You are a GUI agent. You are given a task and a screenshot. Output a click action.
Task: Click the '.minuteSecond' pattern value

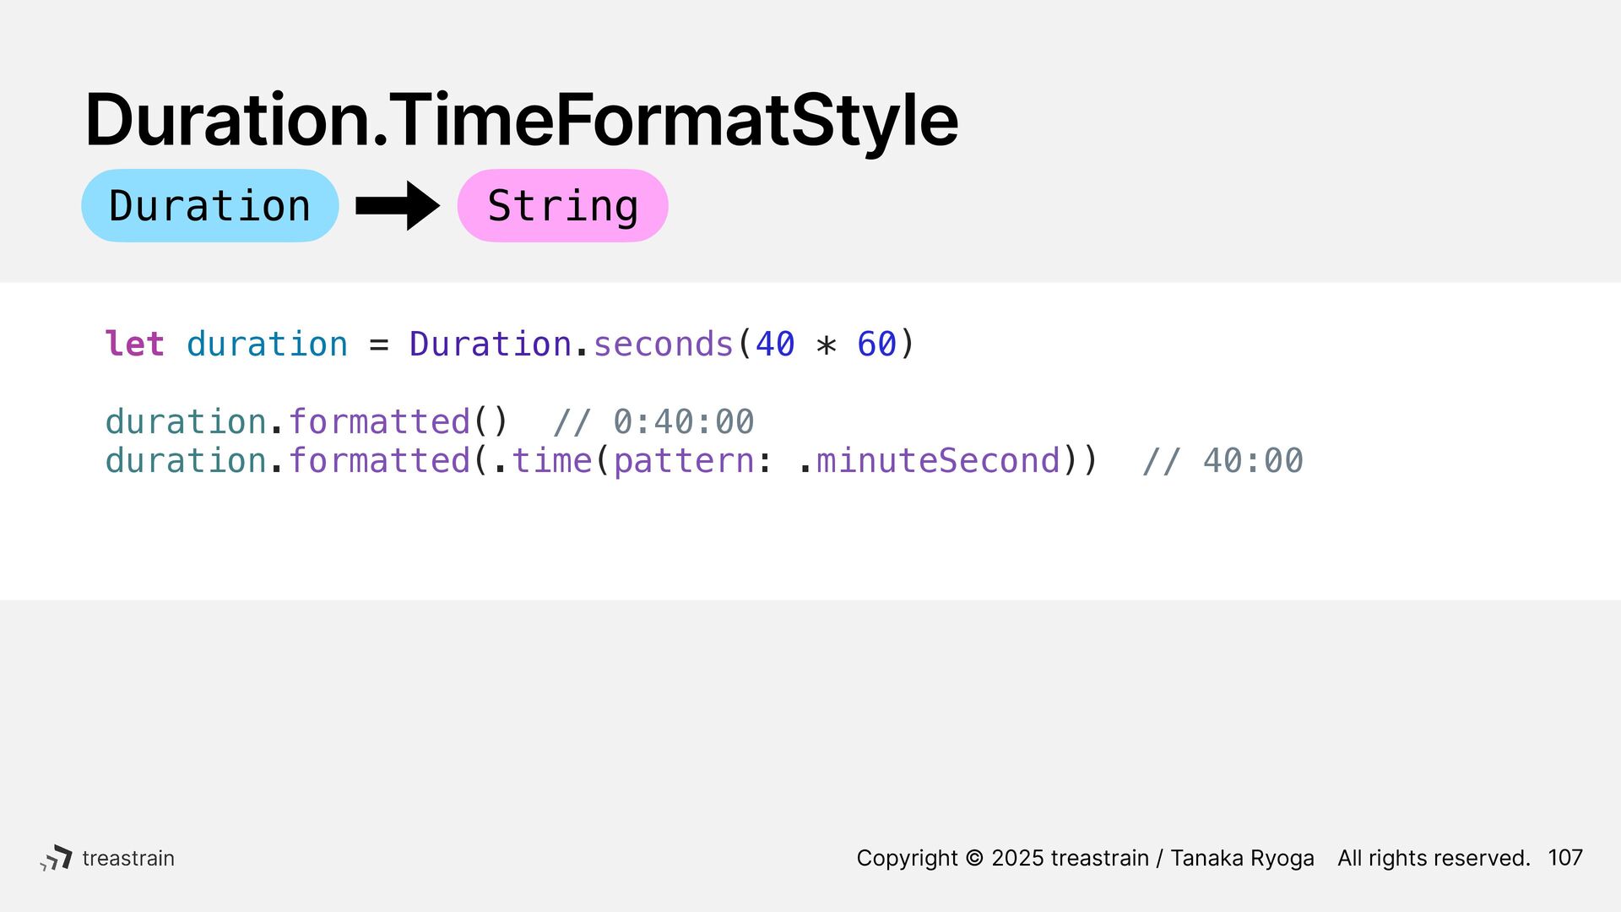click(x=928, y=460)
